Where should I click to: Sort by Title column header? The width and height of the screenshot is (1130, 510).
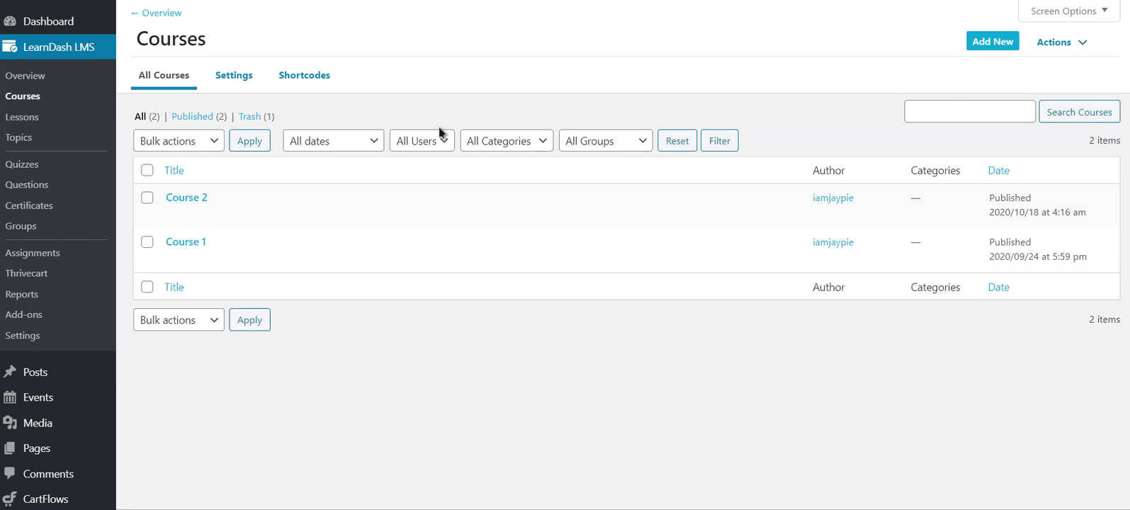click(174, 171)
